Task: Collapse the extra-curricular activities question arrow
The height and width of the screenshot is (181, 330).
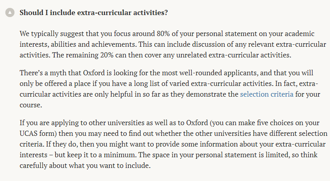Action: (x=10, y=12)
